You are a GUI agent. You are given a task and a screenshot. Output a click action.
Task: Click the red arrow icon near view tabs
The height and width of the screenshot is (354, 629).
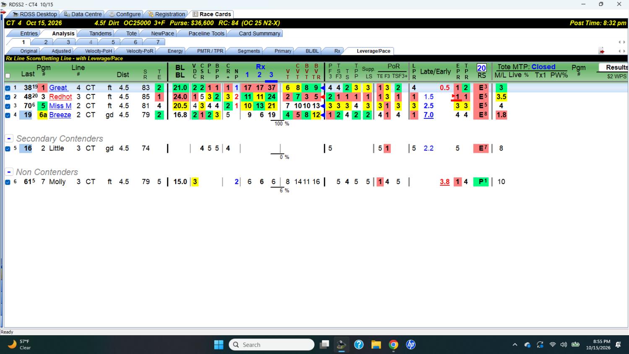pyautogui.click(x=602, y=51)
